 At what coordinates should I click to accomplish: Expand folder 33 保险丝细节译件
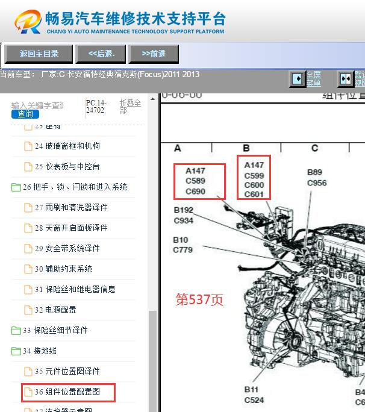[x=16, y=331]
